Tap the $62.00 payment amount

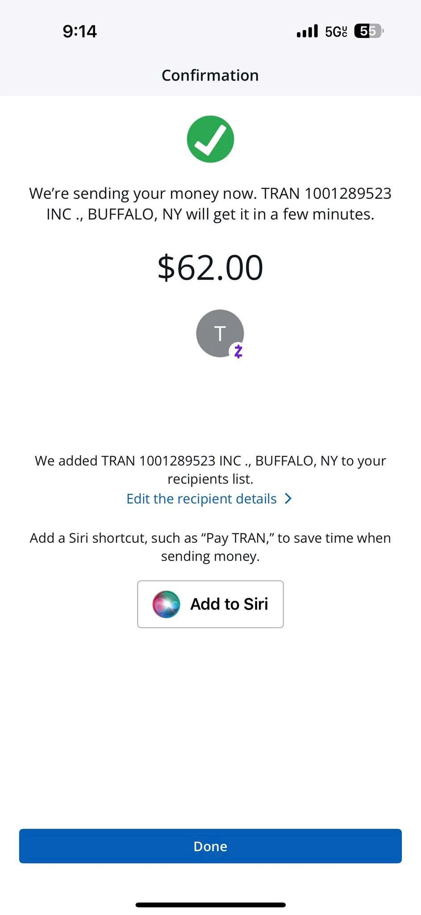click(x=210, y=268)
